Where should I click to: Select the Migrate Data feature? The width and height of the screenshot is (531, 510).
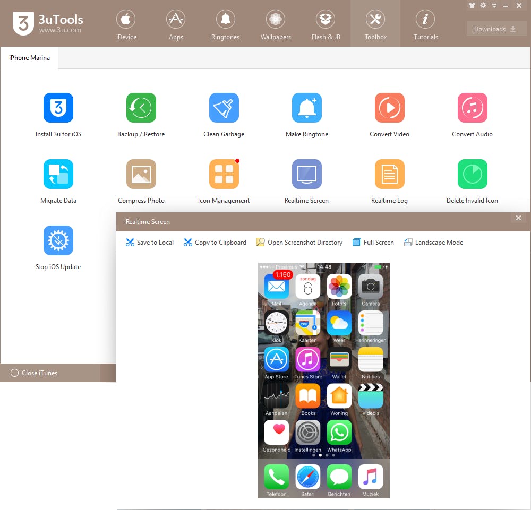coord(58,180)
